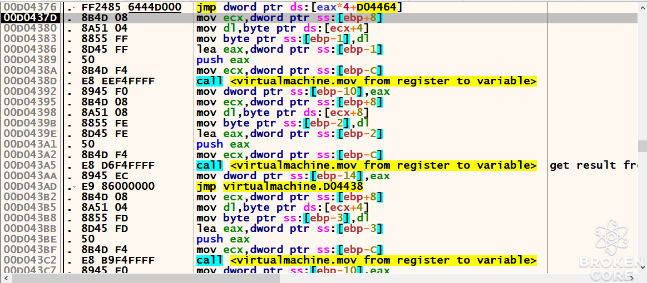Image resolution: width=647 pixels, height=283 pixels.
Task: Click instruction lea eax,dword ptr ss:[ebp-2]
Action: (x=290, y=134)
